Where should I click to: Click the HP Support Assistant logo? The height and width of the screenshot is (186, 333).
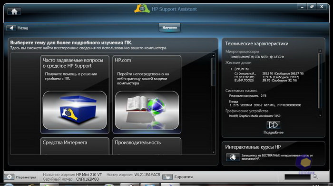(142, 9)
